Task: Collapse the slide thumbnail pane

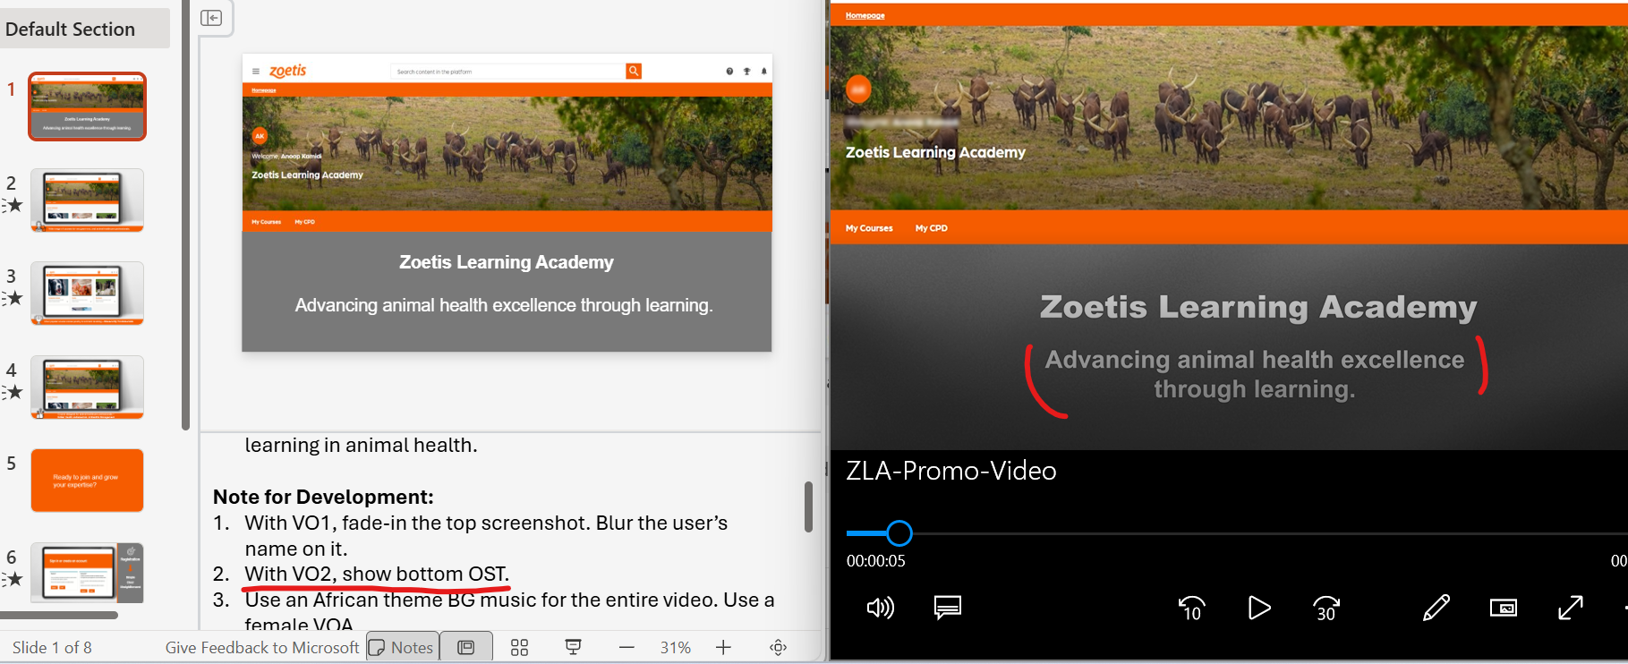Action: pos(211,18)
